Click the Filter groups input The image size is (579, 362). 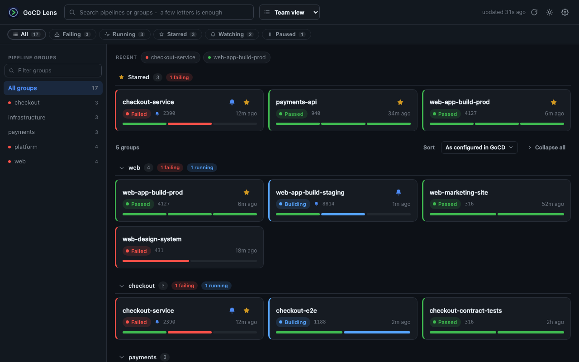pyautogui.click(x=53, y=71)
